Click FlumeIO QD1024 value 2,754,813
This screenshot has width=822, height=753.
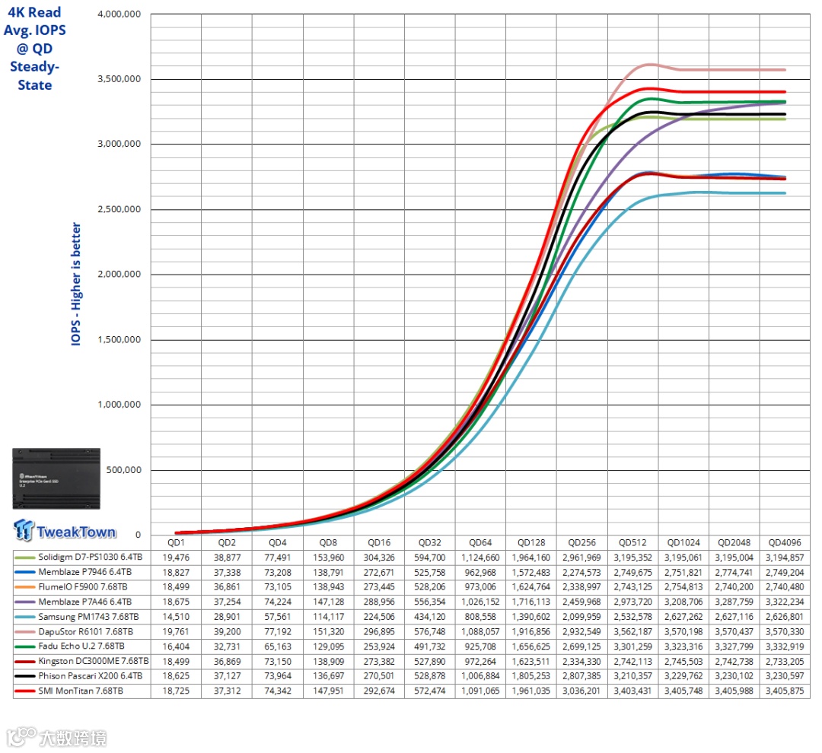[x=683, y=587]
